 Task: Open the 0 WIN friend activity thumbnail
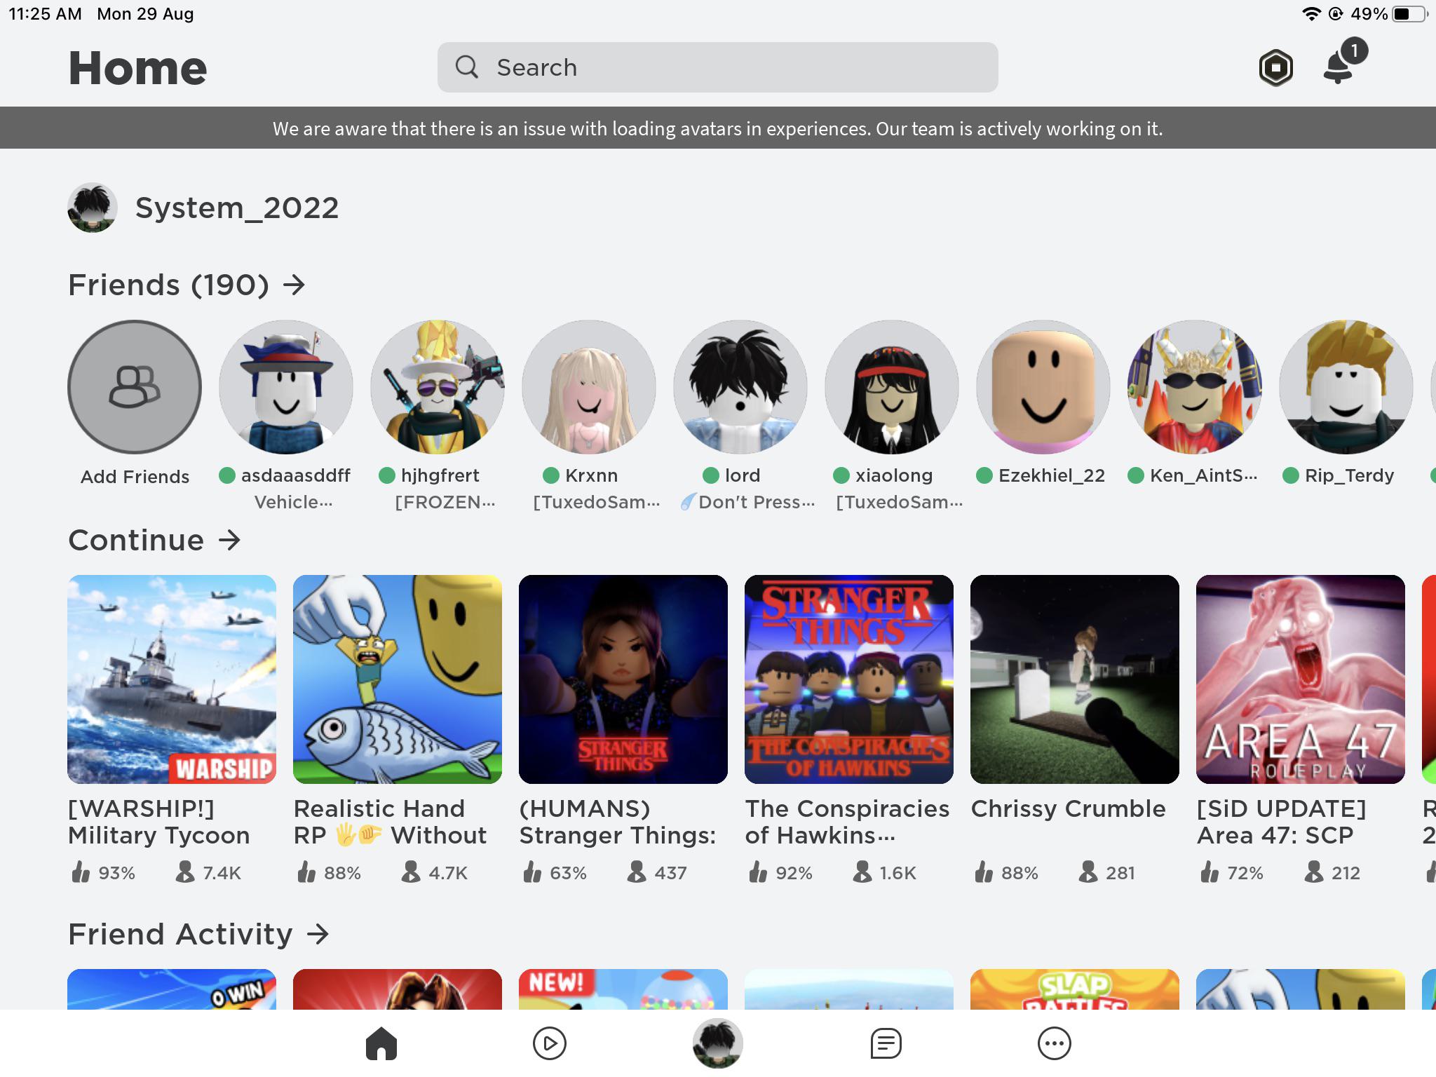[x=172, y=989]
